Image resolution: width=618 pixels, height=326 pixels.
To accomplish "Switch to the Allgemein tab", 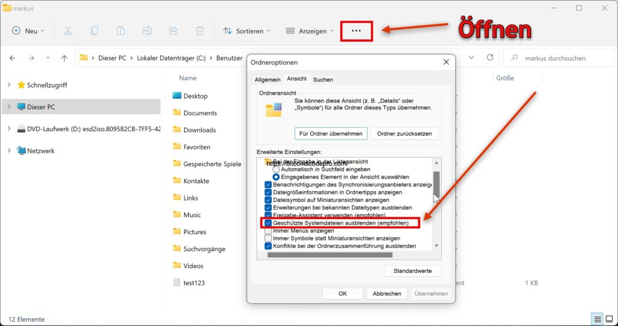I will (267, 80).
